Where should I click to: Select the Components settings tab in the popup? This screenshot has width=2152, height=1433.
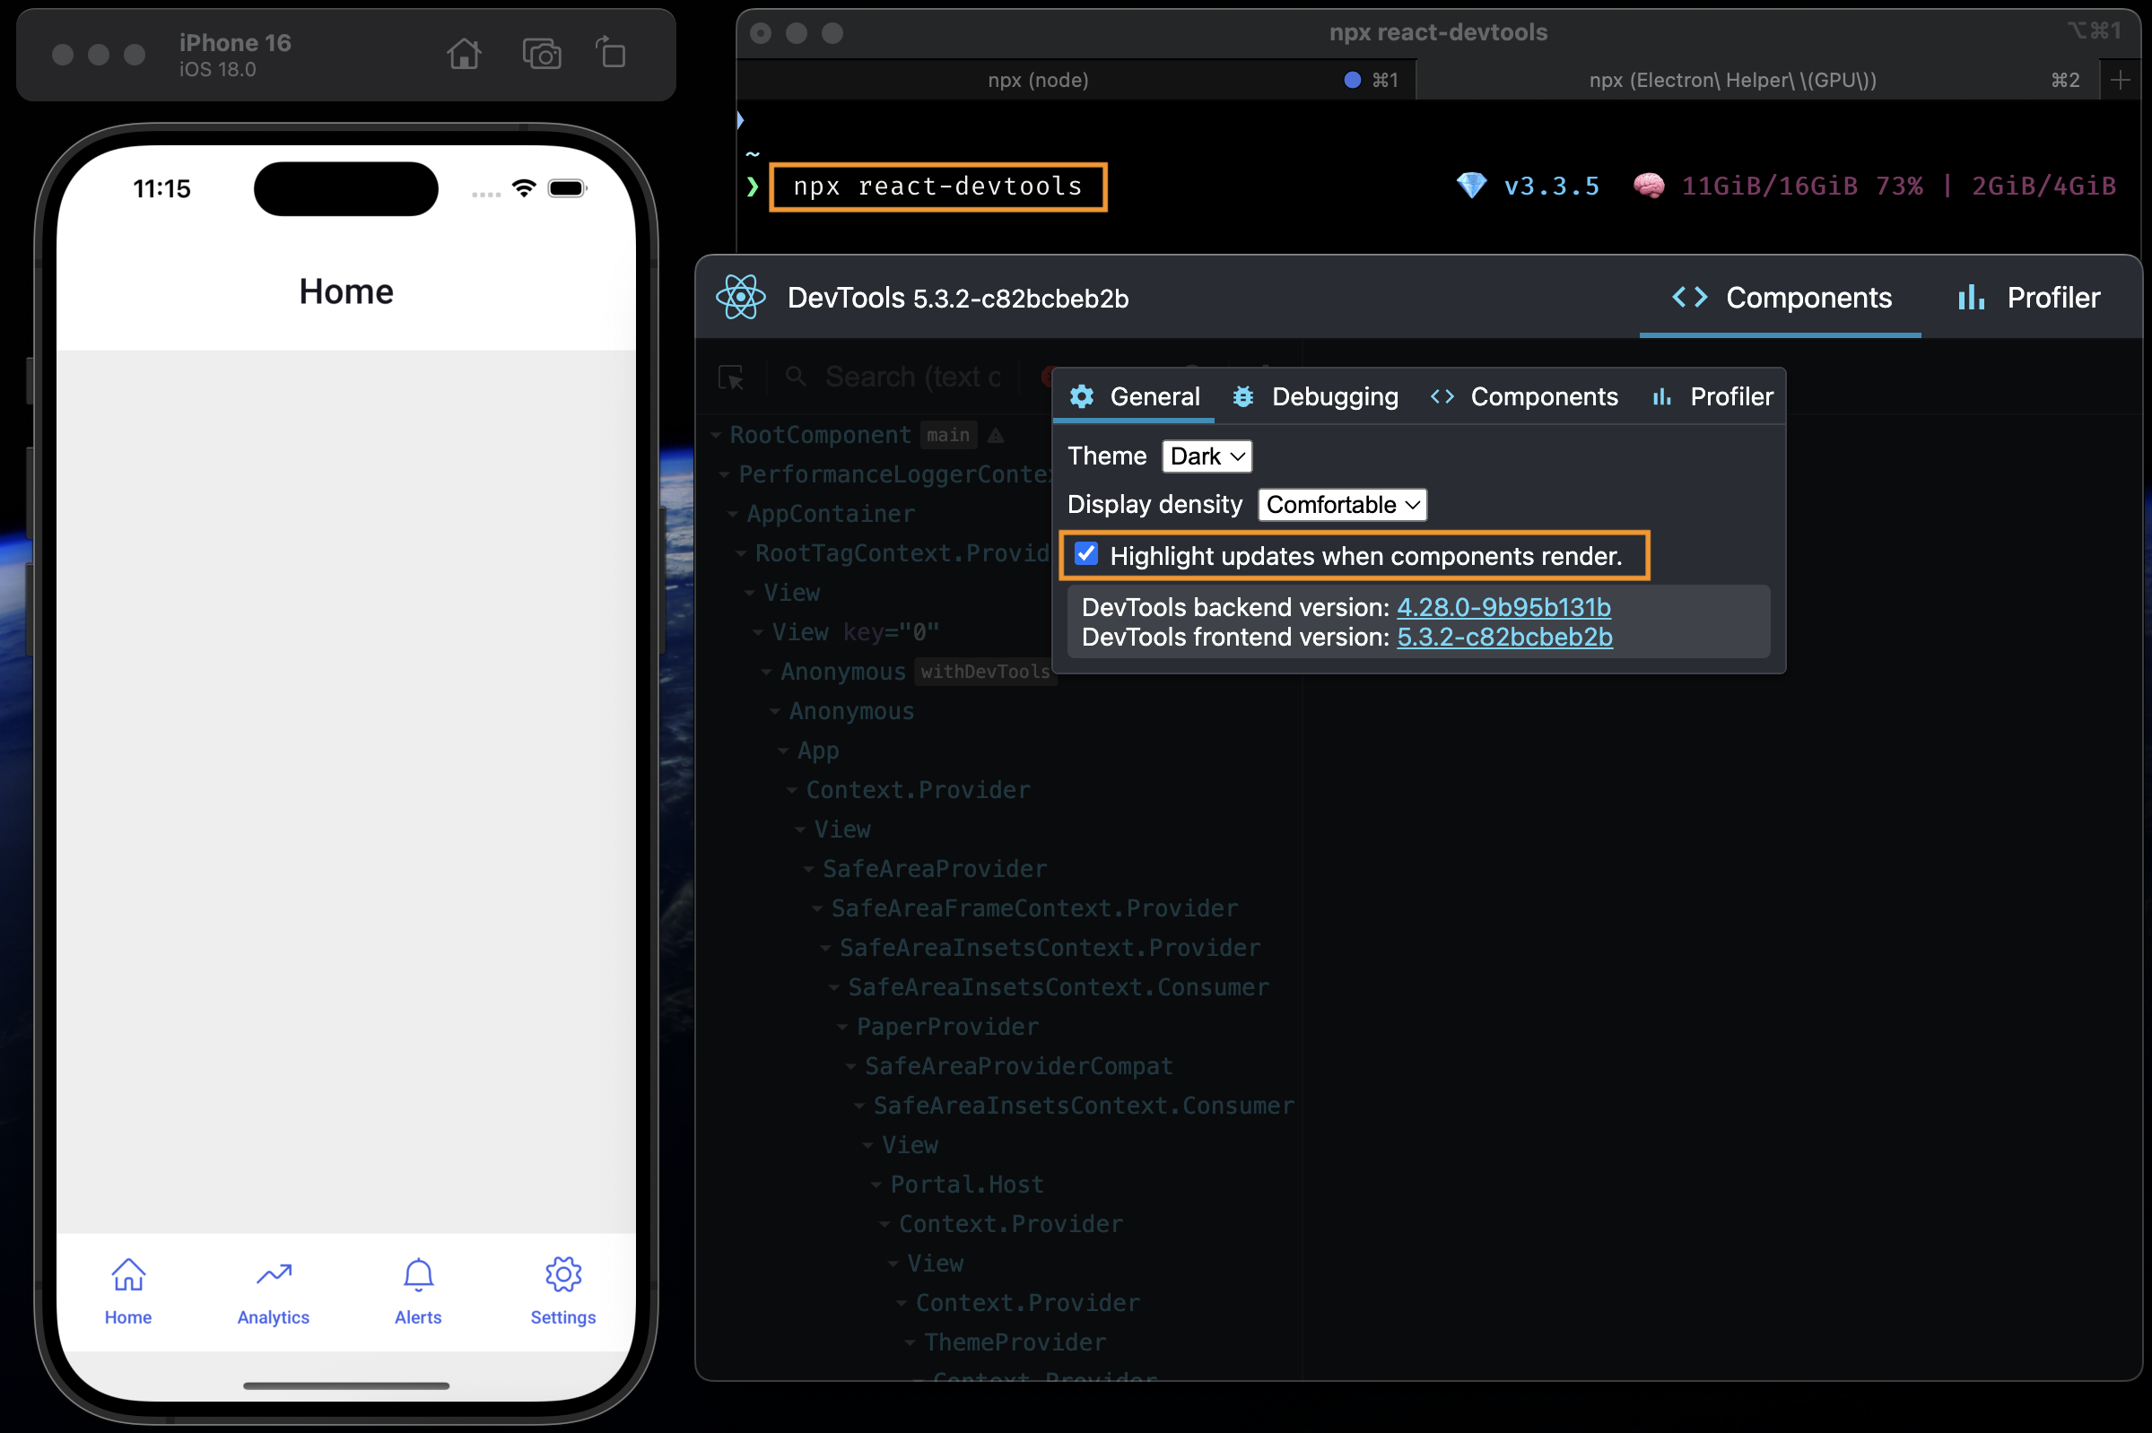pos(1525,396)
